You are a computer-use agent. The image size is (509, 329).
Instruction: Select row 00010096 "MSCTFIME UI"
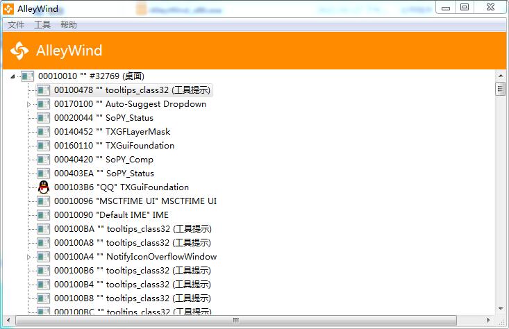click(135, 201)
